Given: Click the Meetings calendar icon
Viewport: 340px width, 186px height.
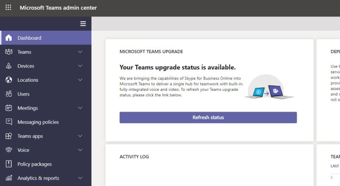Looking at the screenshot, I should click(9, 108).
